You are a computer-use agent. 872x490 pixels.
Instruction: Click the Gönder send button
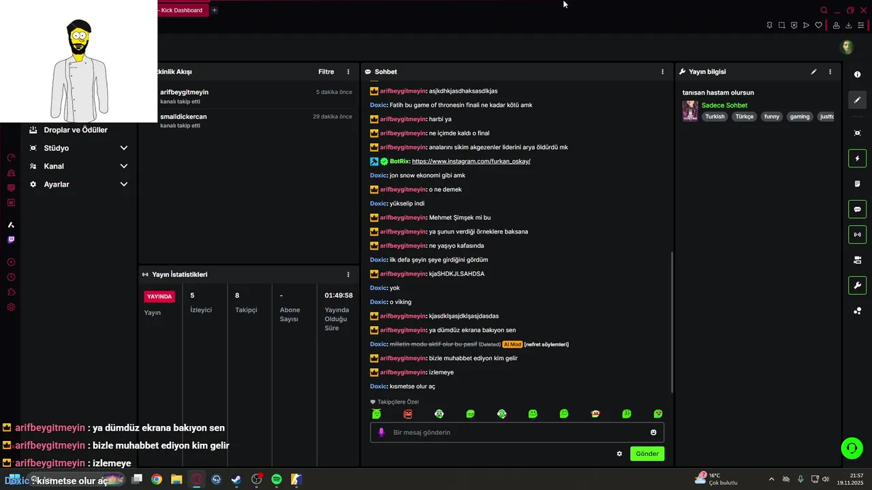[x=647, y=454]
